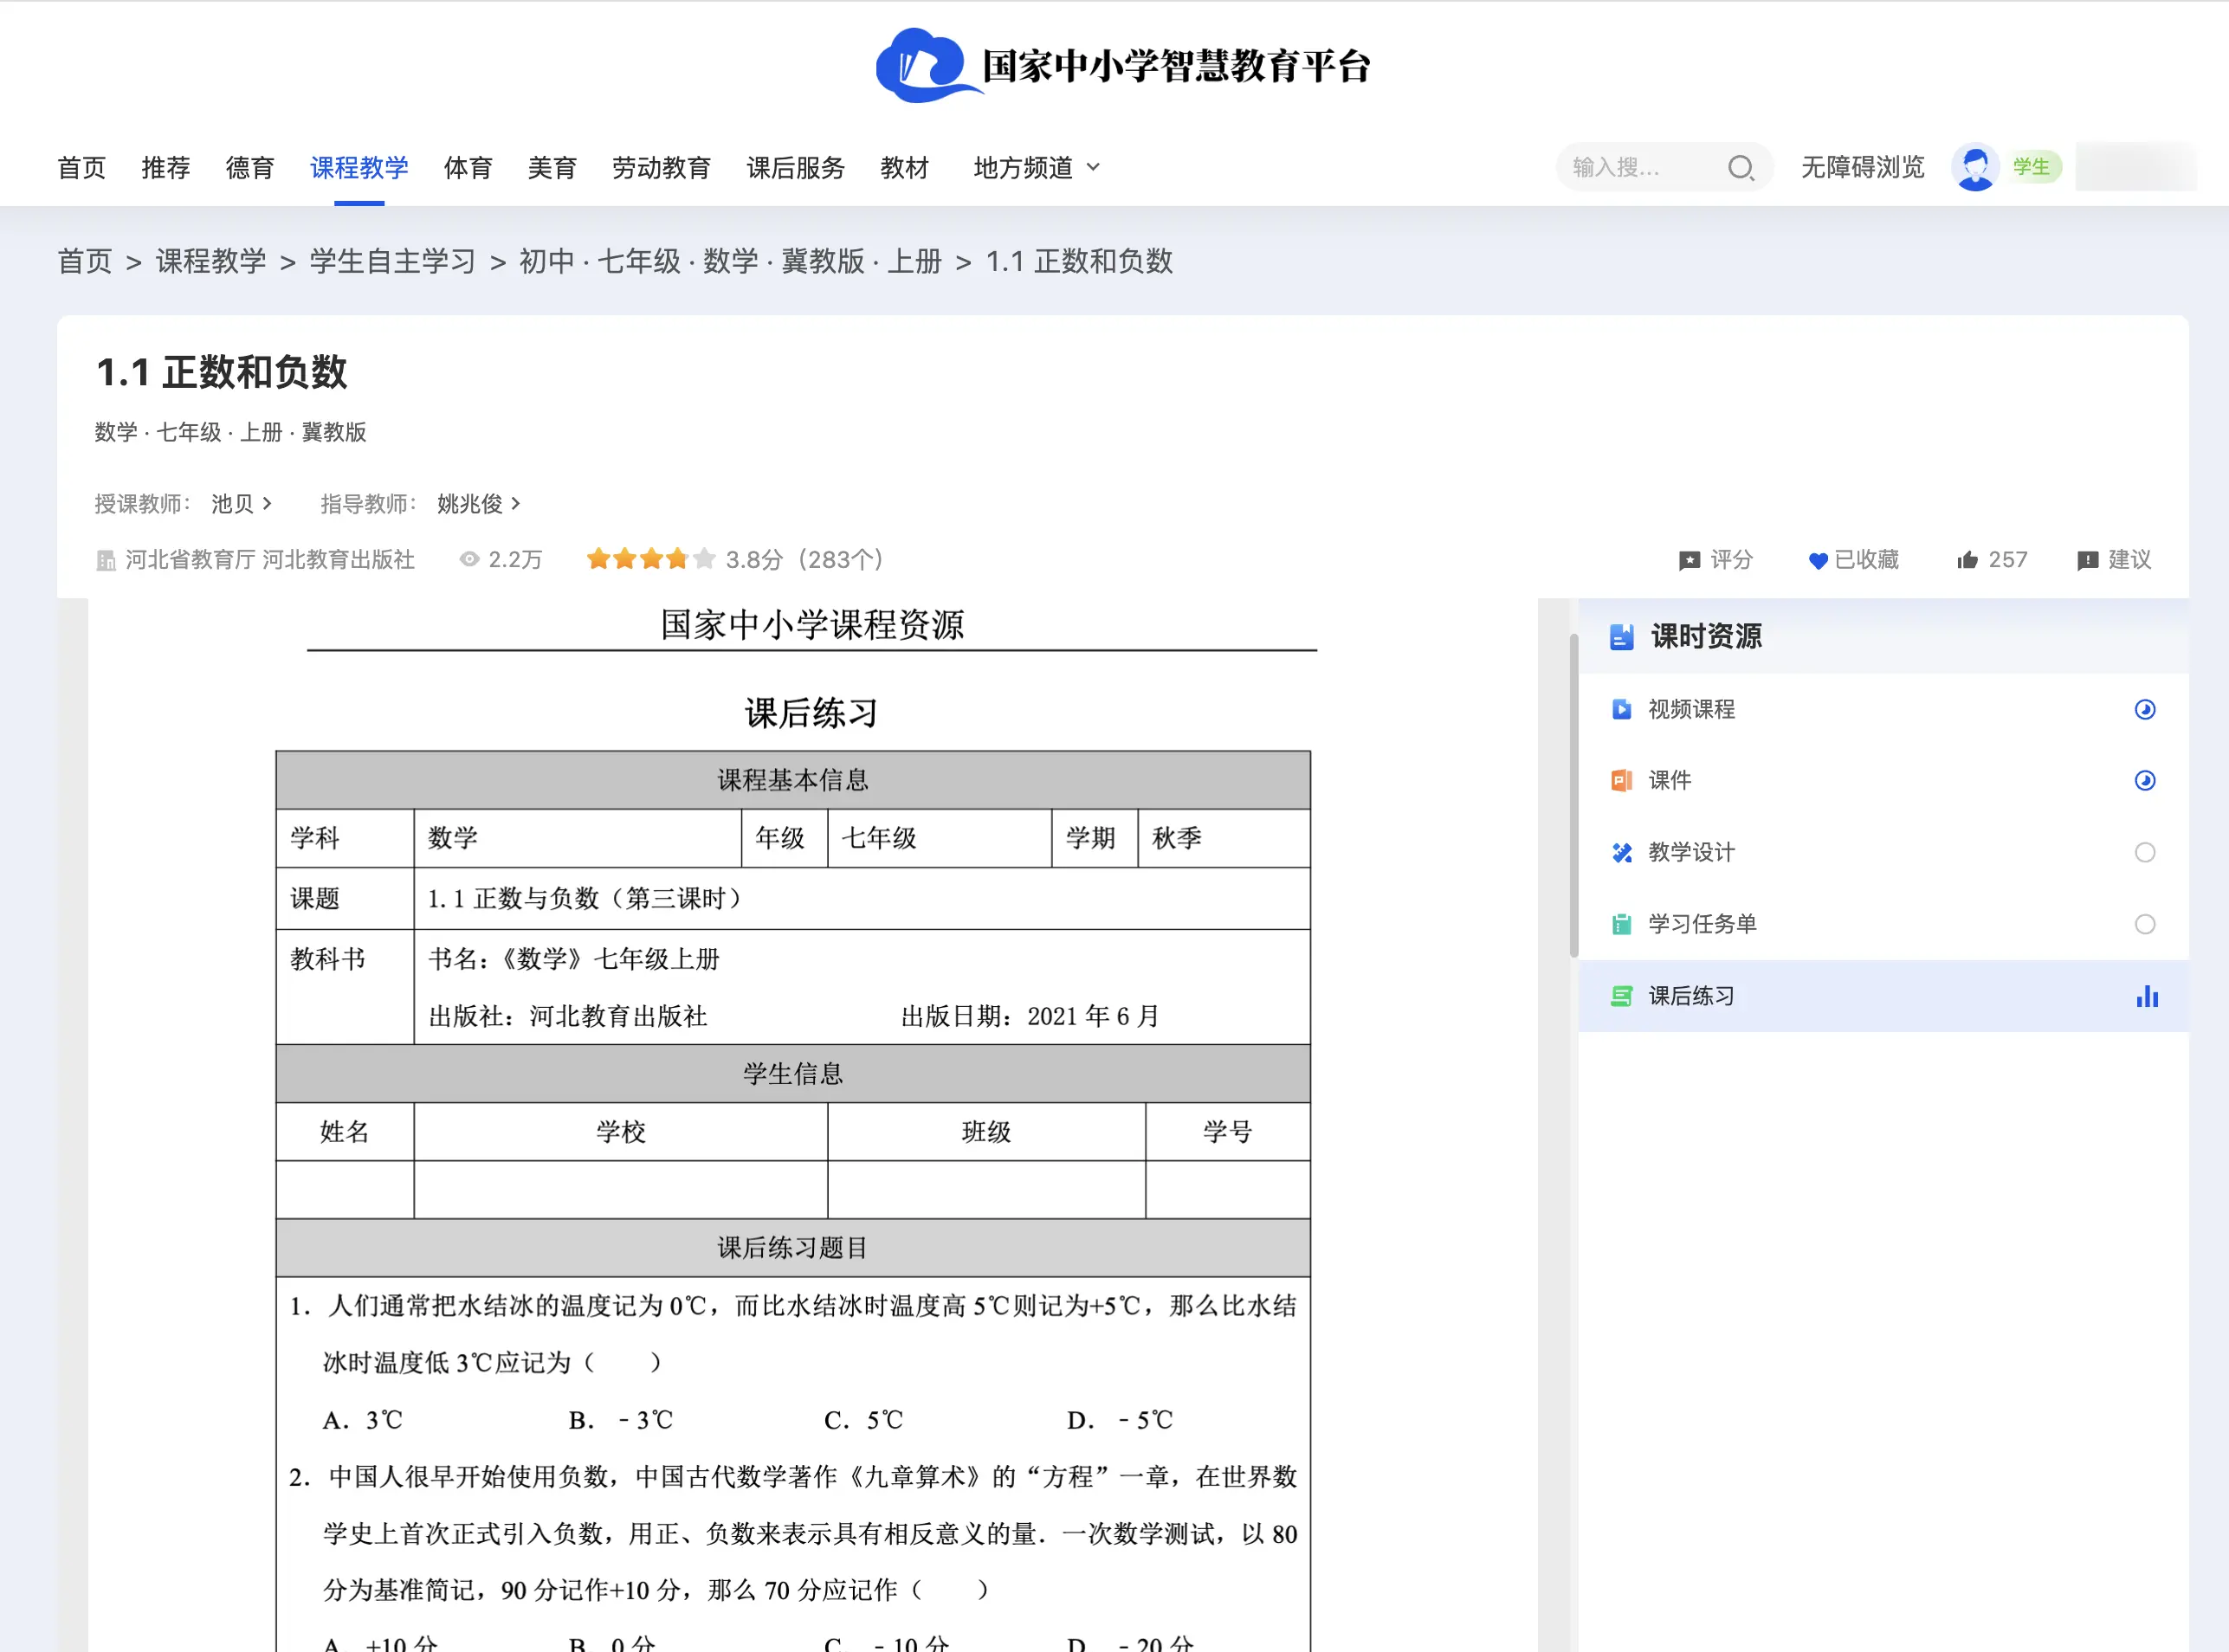Open the 课程教学 nav tab

point(359,167)
